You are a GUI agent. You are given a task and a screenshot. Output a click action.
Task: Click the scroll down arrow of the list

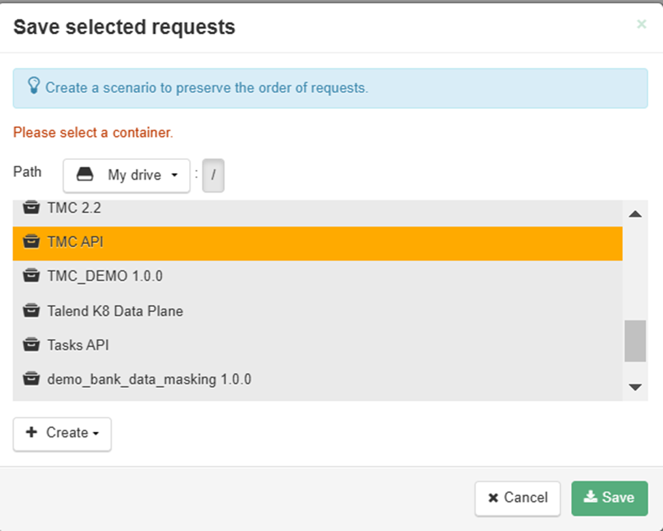click(x=635, y=387)
